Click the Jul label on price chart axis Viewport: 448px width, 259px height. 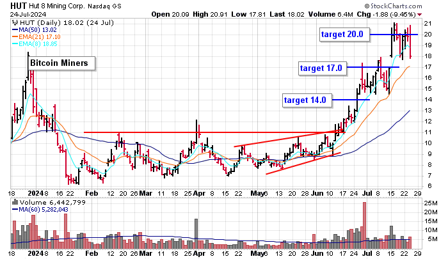(367, 193)
